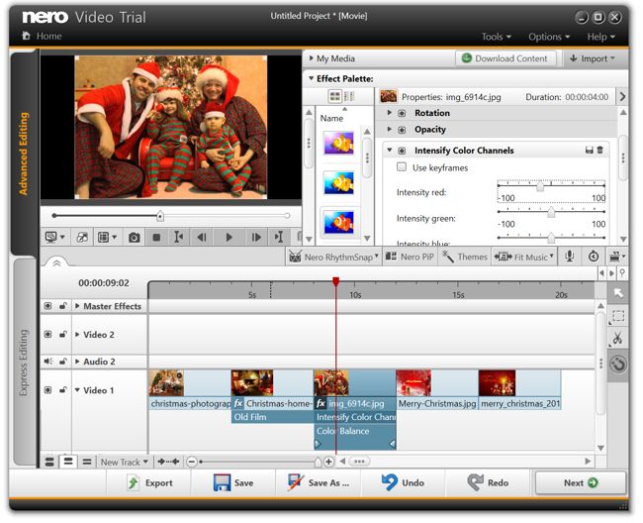The width and height of the screenshot is (643, 523).
Task: Click the Home icon in the header
Action: click(27, 36)
